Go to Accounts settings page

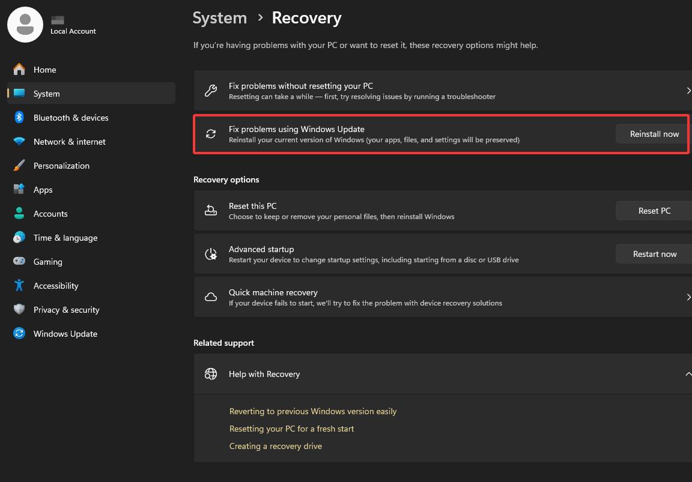(x=50, y=214)
